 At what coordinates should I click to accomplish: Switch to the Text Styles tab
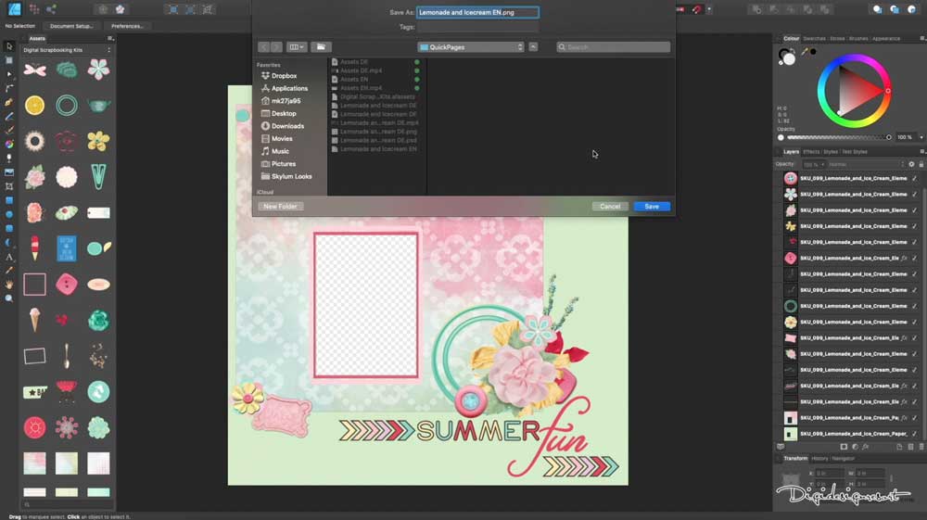pyautogui.click(x=855, y=152)
